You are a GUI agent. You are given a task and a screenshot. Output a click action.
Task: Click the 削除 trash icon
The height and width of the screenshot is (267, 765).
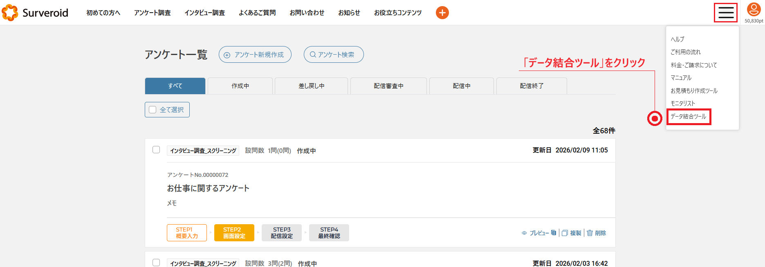point(590,233)
